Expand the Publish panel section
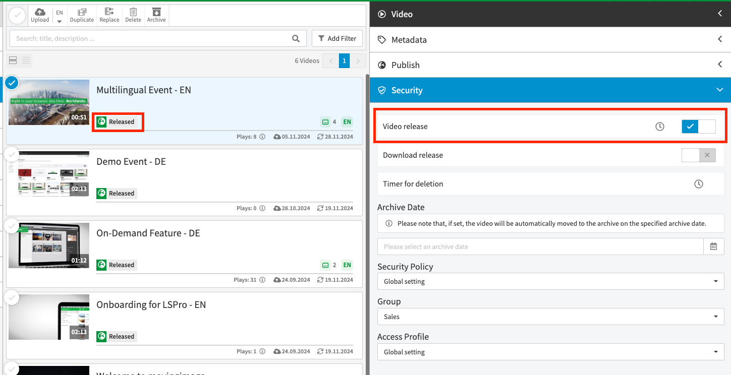Screen dimensions: 731x375 (550, 65)
